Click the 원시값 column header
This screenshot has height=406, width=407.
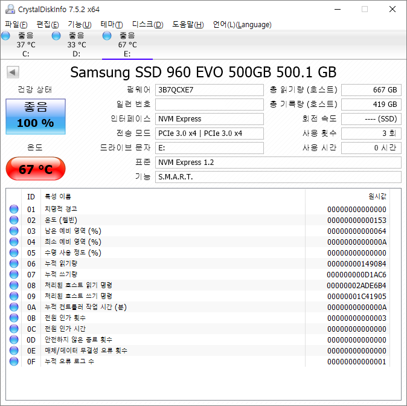click(348, 196)
